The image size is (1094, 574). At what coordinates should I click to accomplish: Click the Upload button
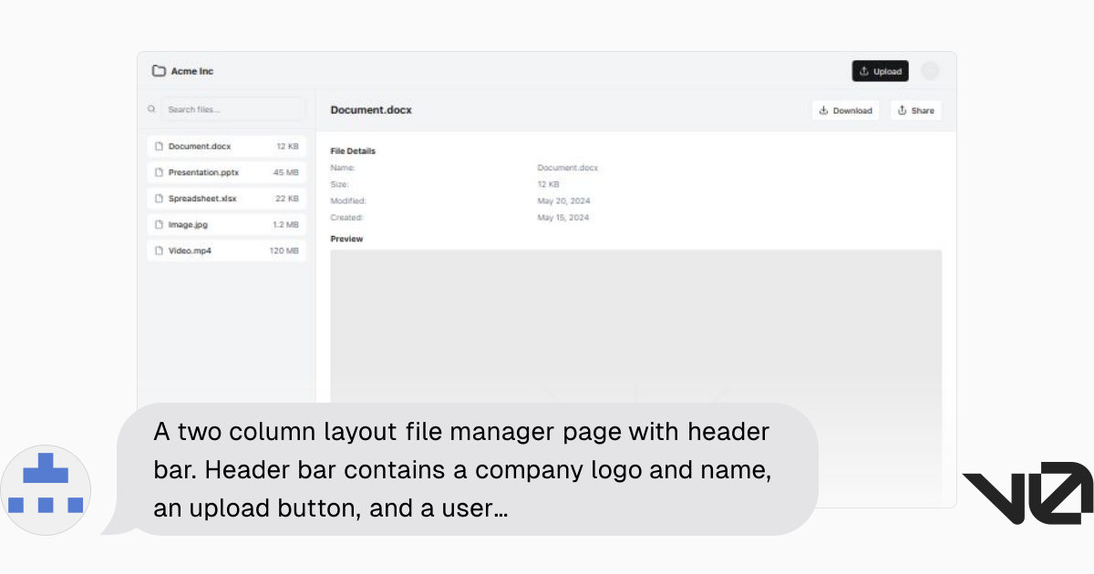point(880,71)
